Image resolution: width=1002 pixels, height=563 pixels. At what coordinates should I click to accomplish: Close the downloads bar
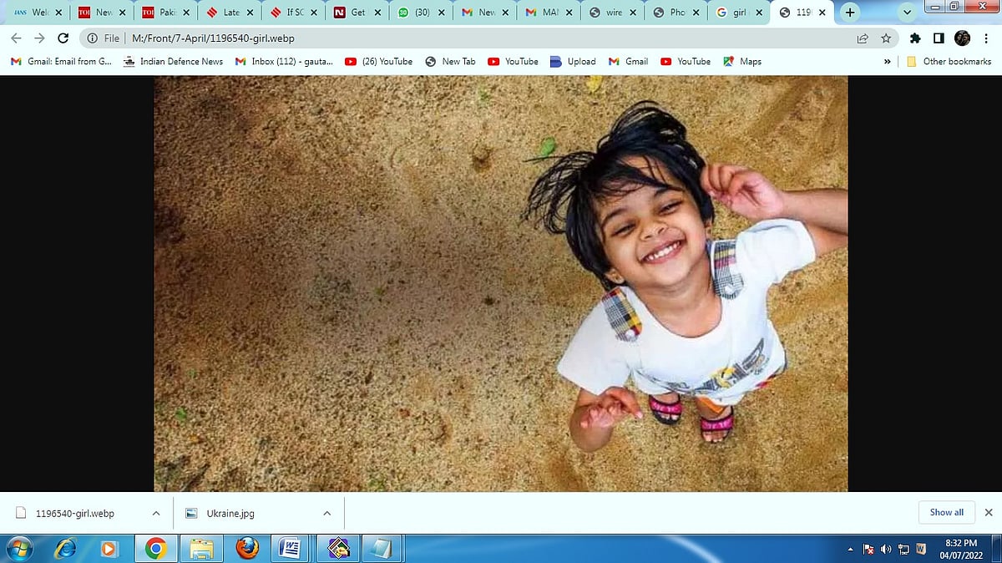[989, 512]
